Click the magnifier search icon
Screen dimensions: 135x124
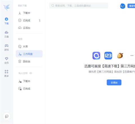53,6
